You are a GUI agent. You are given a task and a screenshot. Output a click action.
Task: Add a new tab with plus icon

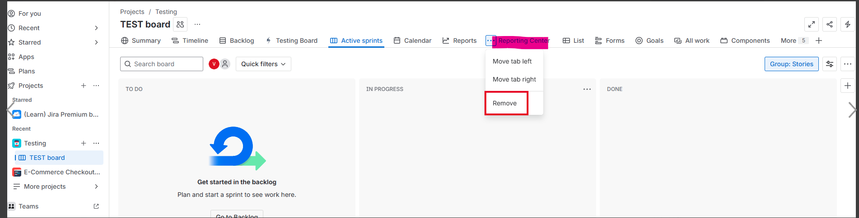pos(818,41)
